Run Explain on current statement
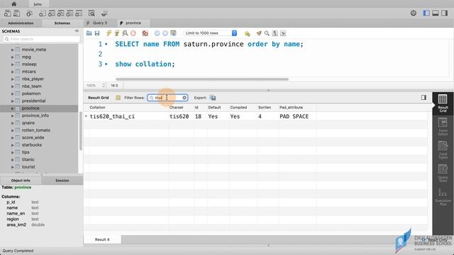The image size is (454, 255). coord(125,33)
